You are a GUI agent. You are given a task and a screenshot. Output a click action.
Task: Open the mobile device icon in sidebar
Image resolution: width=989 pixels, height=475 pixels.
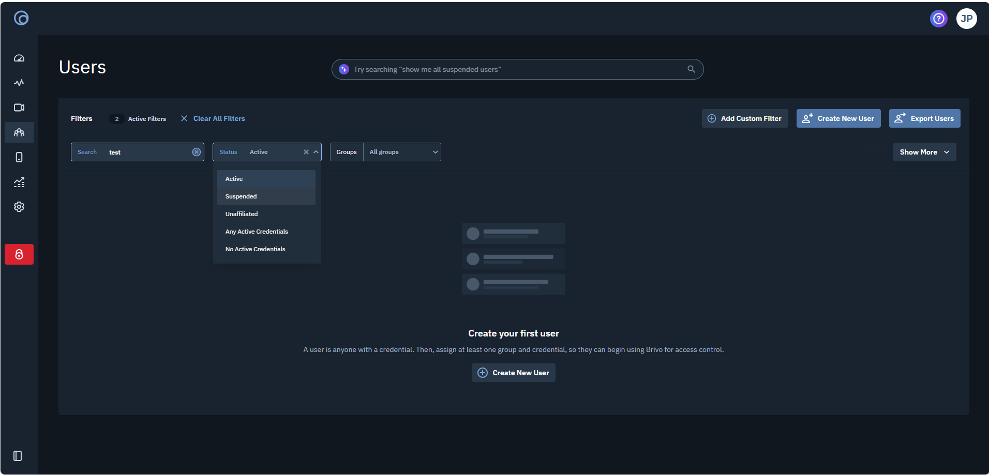(19, 157)
